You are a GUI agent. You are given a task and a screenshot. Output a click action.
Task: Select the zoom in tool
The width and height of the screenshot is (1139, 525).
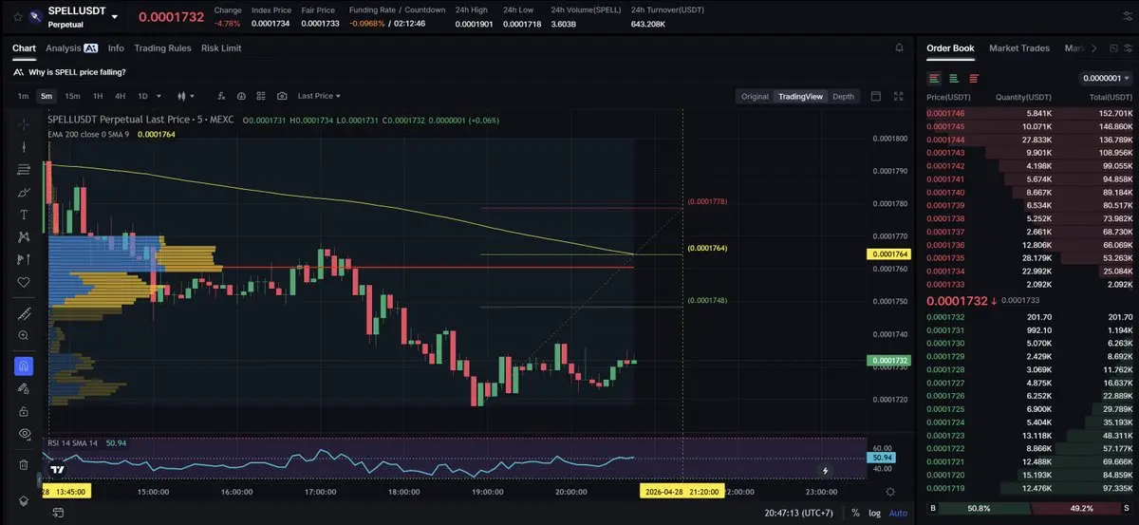24,335
